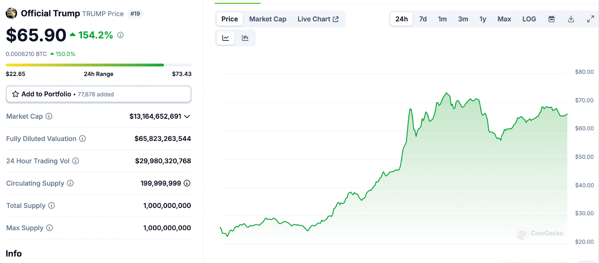Screen dimensions: 599x263
Task: Click info icon beside Fully Diluted Valuation
Action: (82, 139)
